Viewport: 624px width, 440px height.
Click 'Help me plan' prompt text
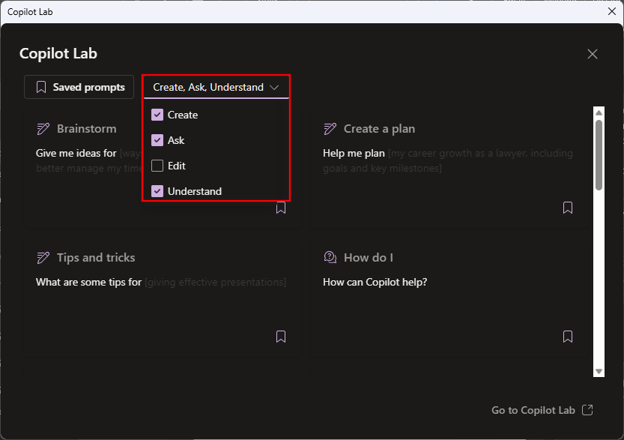tap(354, 154)
